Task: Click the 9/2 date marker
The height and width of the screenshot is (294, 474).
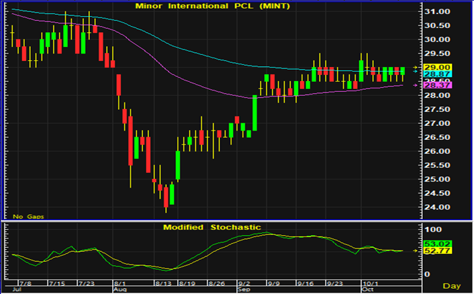Action: coord(244,284)
